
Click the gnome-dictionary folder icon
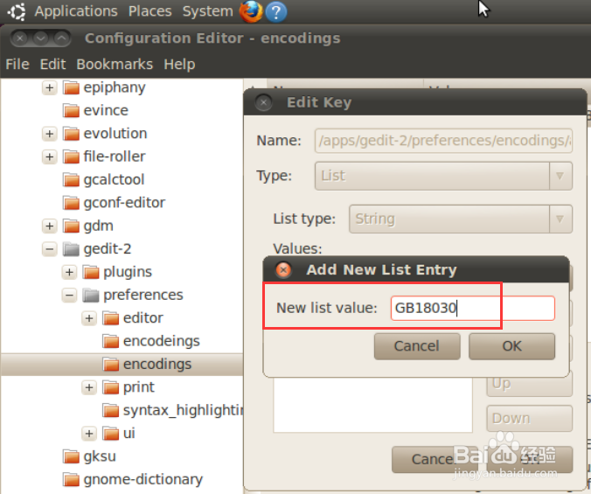pos(71,480)
